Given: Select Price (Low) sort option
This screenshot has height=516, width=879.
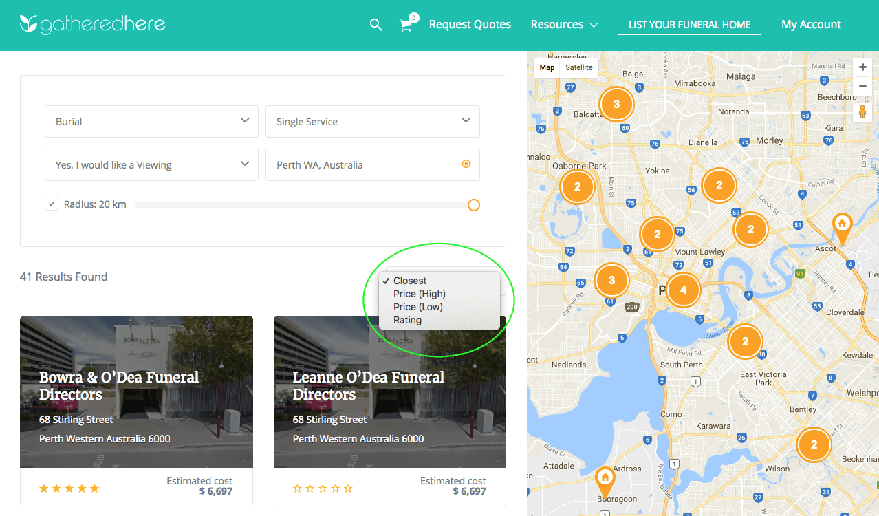Looking at the screenshot, I should tap(440, 307).
